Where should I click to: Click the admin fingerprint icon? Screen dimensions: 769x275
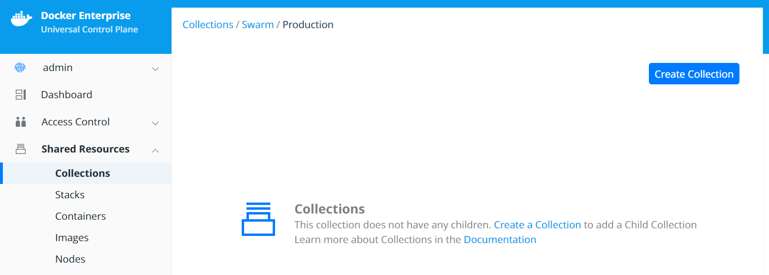point(20,68)
